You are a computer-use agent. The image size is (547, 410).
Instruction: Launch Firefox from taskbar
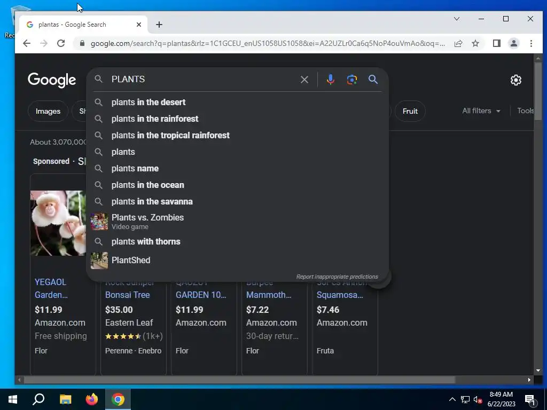click(x=92, y=399)
